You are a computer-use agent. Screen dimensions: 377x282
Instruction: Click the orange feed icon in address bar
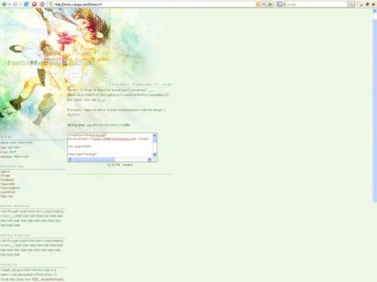pyautogui.click(x=258, y=4)
